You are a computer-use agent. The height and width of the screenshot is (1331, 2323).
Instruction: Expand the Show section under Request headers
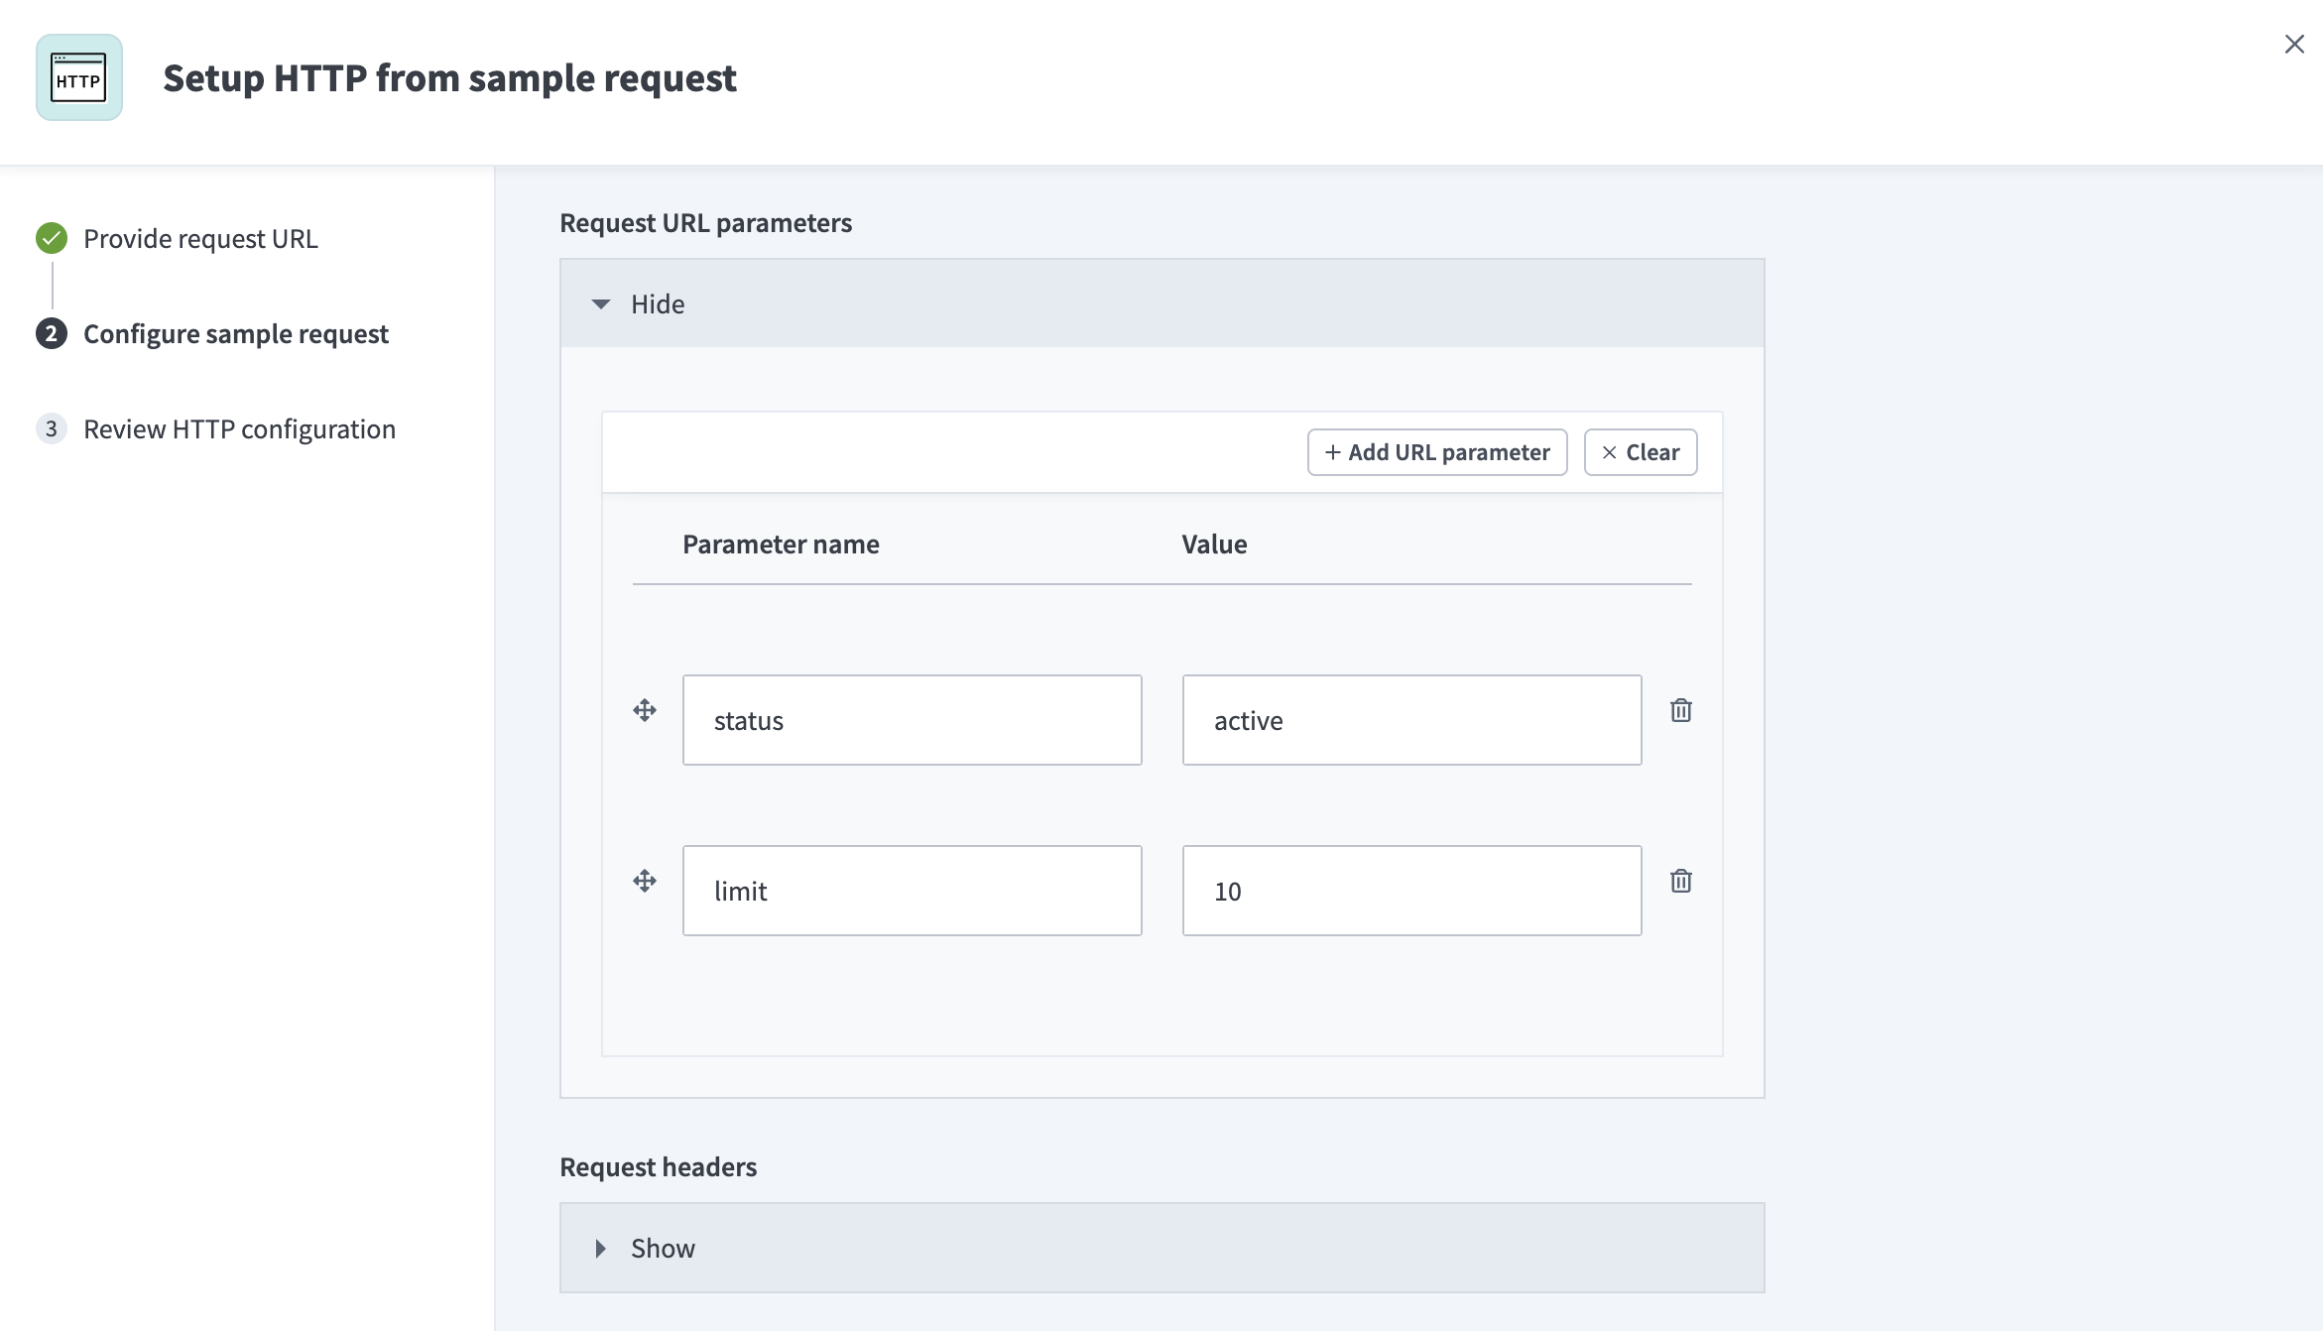661,1248
